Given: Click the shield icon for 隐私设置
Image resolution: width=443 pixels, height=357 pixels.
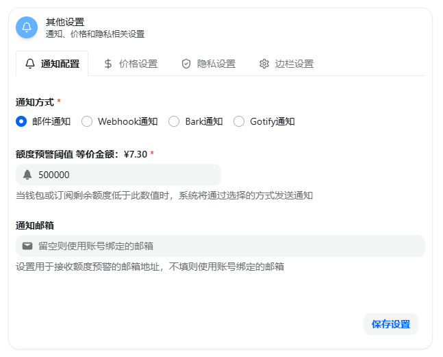Looking at the screenshot, I should (x=186, y=64).
